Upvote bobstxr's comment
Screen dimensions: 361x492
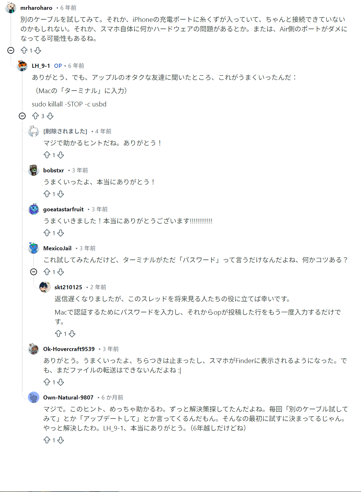(x=47, y=194)
